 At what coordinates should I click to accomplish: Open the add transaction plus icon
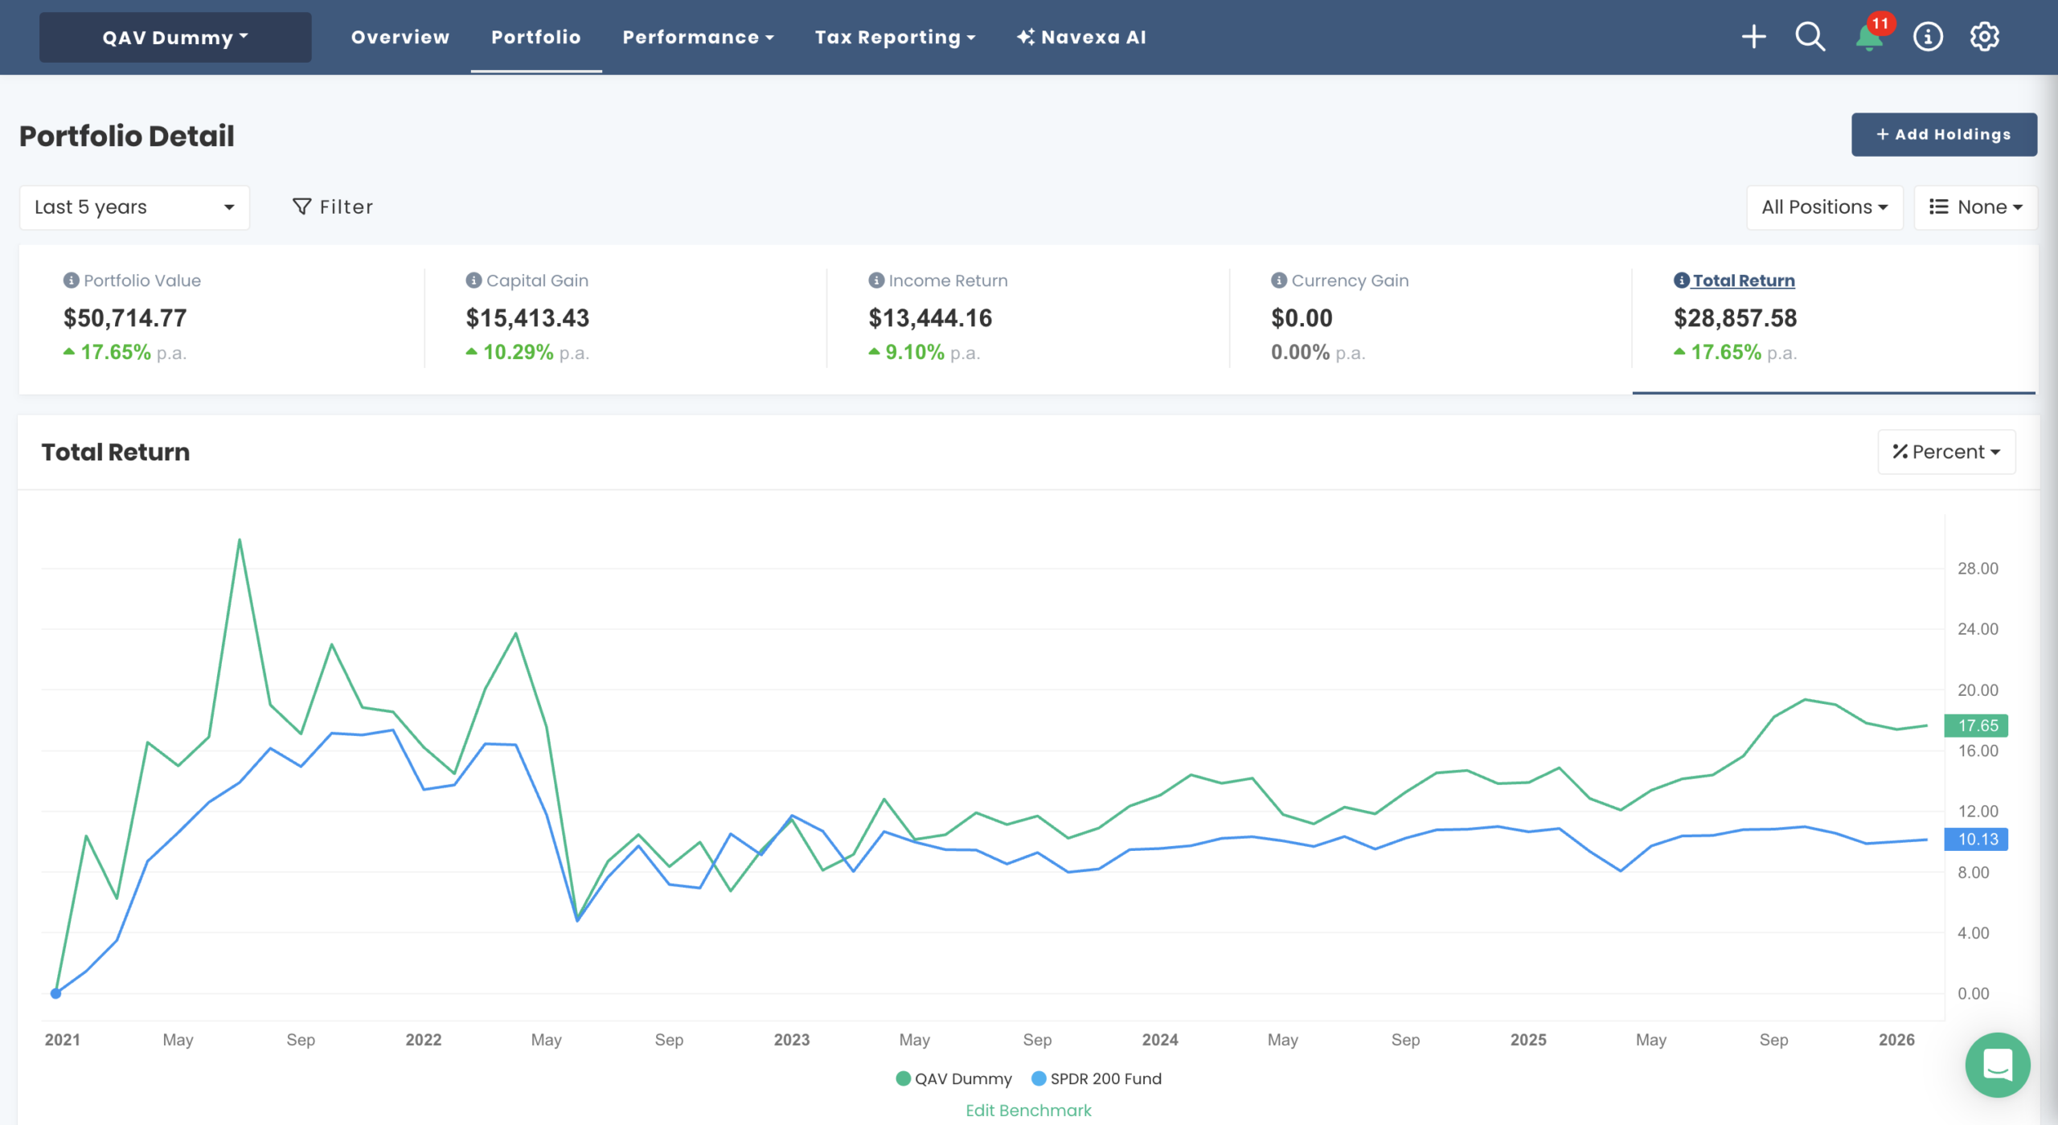pos(1754,37)
